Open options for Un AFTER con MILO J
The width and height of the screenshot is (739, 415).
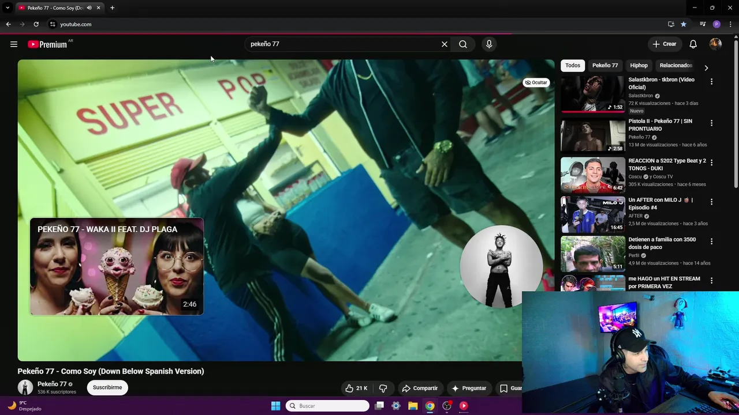711,202
